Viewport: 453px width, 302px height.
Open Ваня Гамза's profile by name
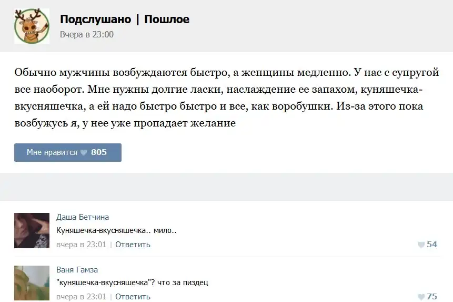click(x=77, y=270)
